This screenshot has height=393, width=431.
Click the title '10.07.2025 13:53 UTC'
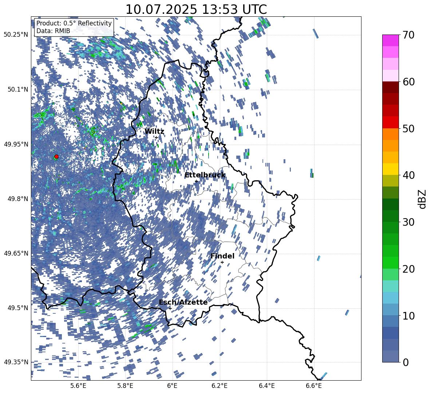[x=196, y=9]
